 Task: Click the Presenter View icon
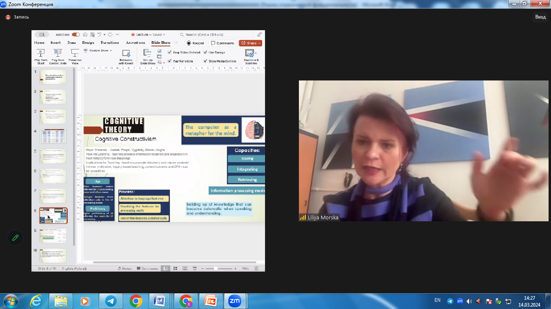pos(75,53)
